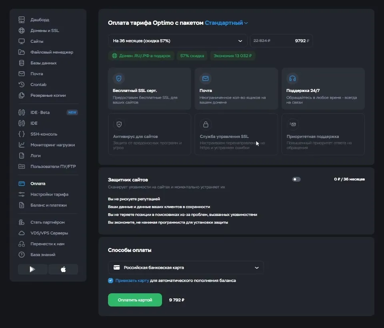Viewport: 384px width, 328px height.
Task: Click the Домен .RU/.РФ в подарок badge
Action: [141, 56]
